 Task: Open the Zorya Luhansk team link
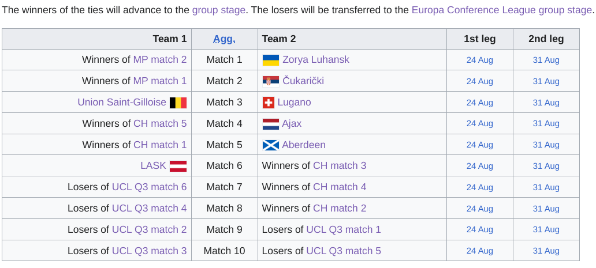click(316, 59)
